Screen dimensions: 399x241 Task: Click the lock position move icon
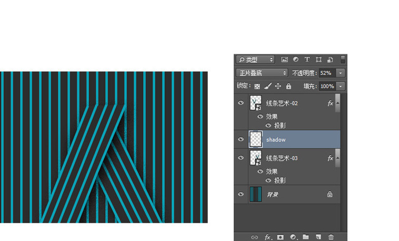[x=278, y=86]
